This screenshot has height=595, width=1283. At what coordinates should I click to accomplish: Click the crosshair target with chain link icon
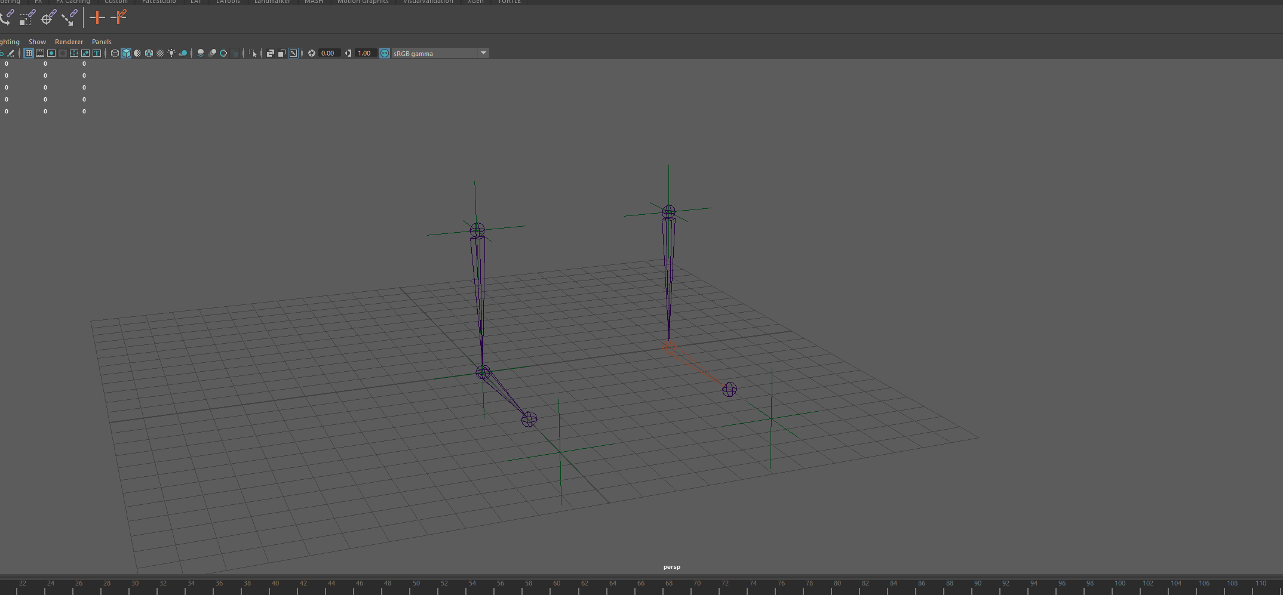pyautogui.click(x=48, y=18)
